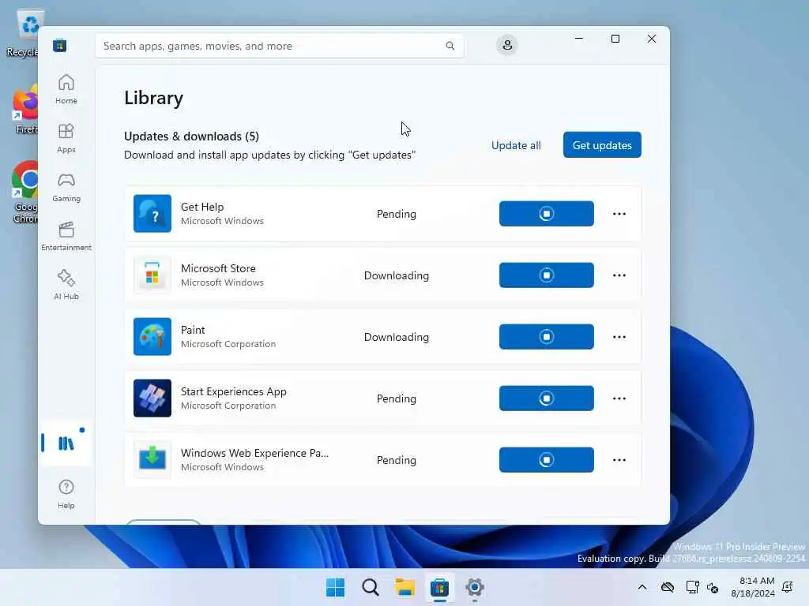The height and width of the screenshot is (606, 809).
Task: Click Updates & downloads (5) heading
Action: 191,136
